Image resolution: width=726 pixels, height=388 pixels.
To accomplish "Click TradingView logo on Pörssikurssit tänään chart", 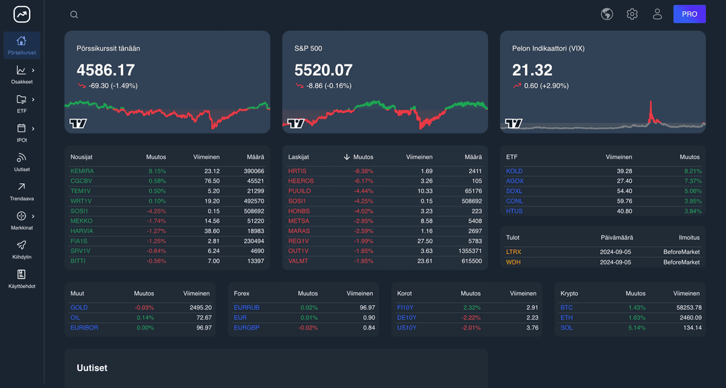I will coord(78,124).
